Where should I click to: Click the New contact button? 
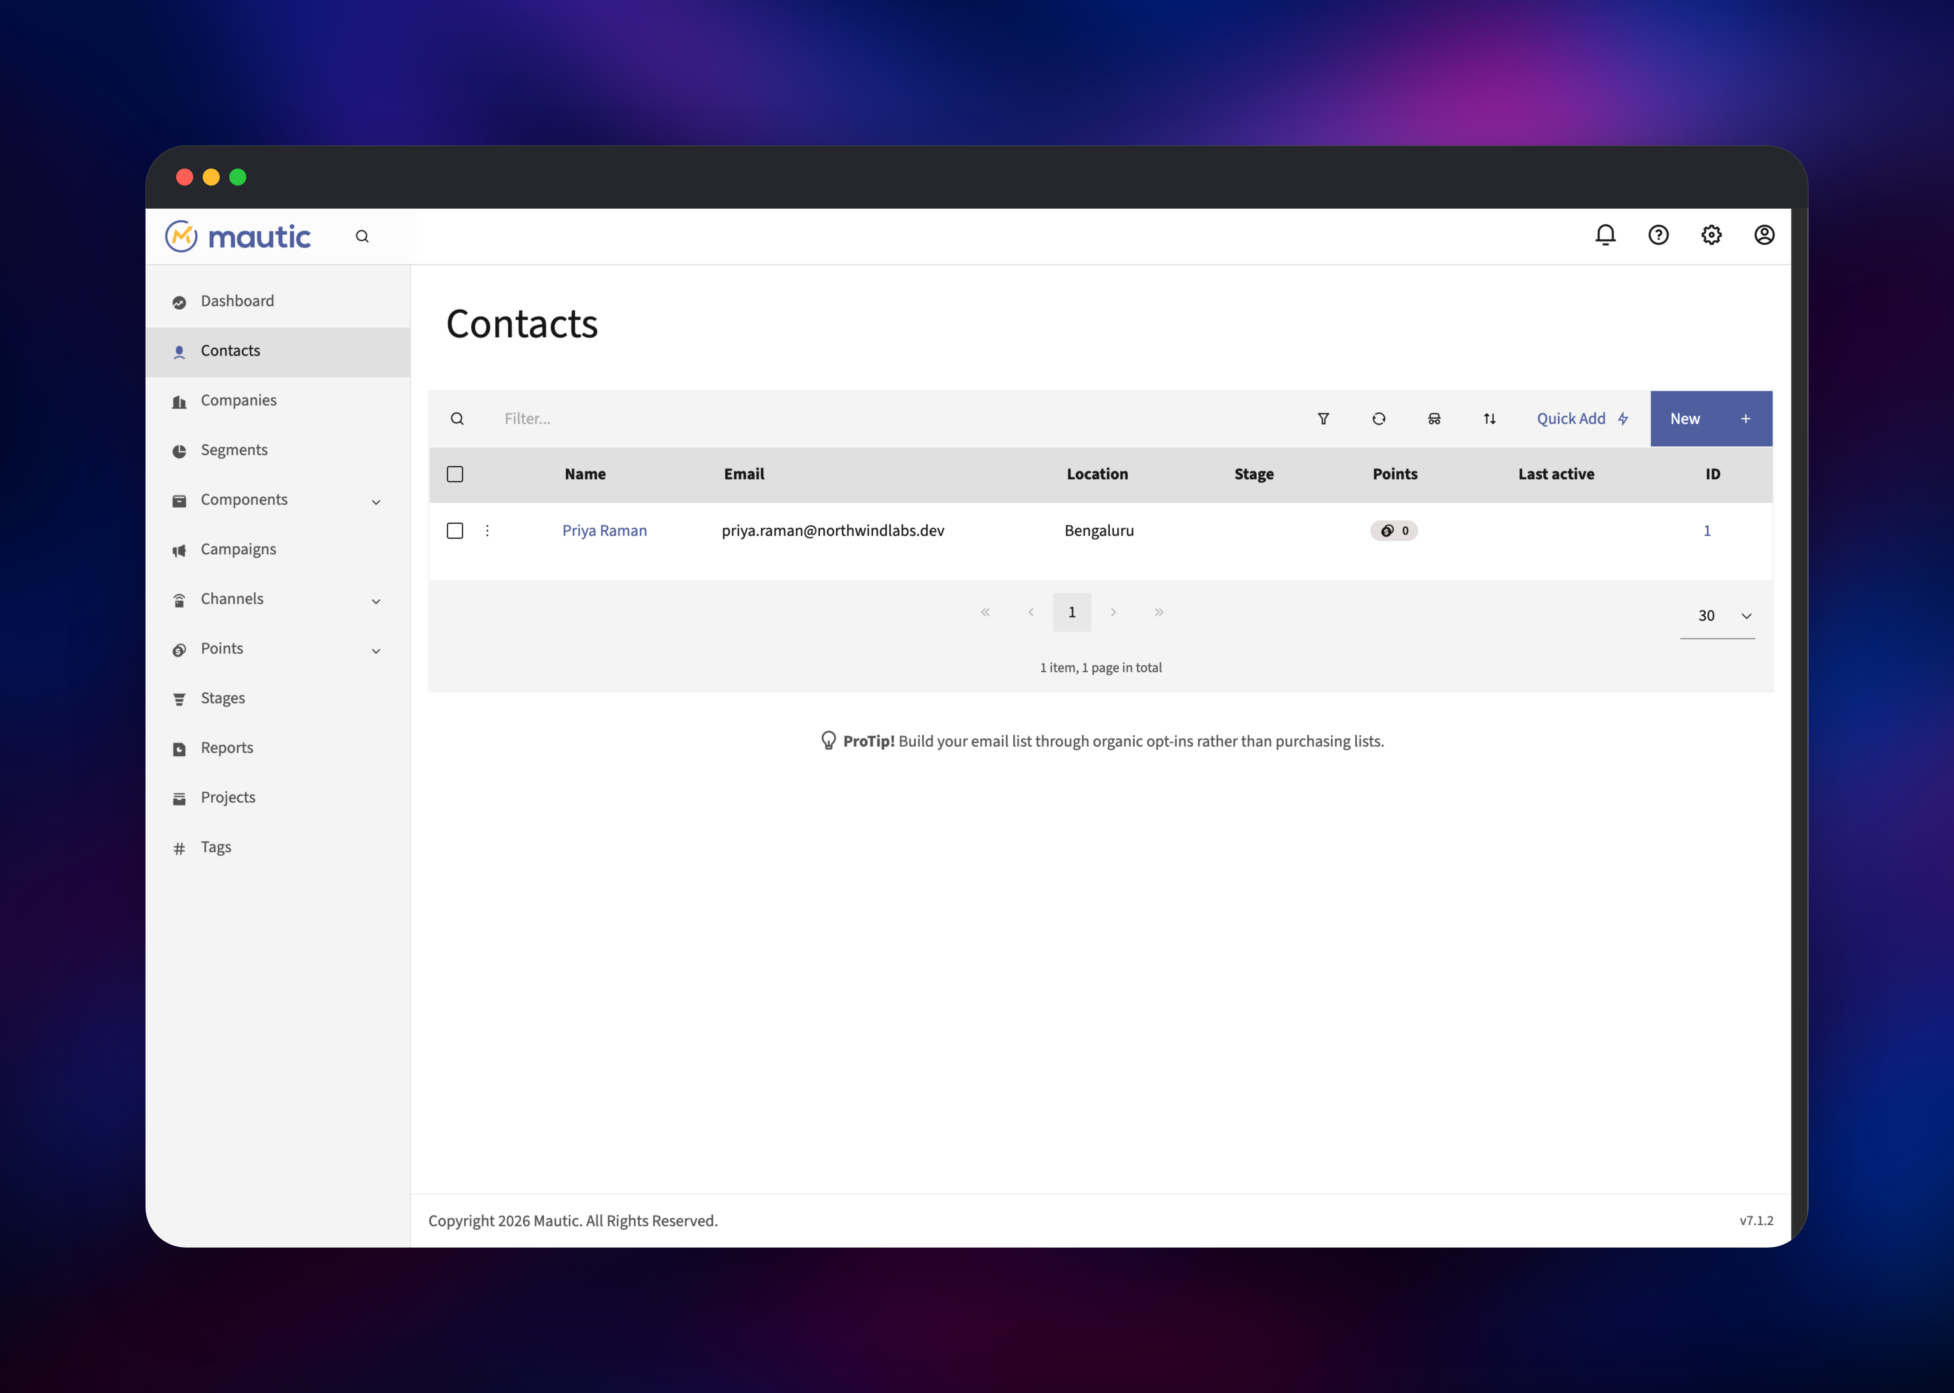(x=1711, y=418)
